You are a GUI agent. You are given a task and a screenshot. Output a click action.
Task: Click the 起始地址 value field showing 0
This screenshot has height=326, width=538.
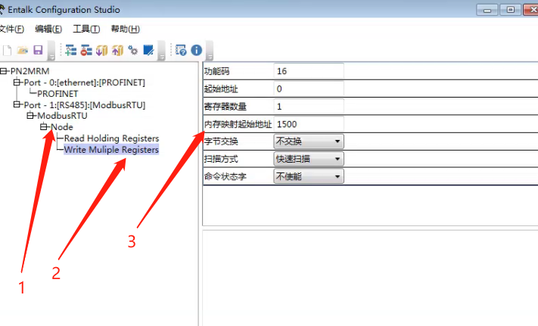(309, 88)
